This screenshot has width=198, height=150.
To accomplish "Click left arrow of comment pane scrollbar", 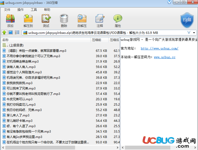I will 123,147.
